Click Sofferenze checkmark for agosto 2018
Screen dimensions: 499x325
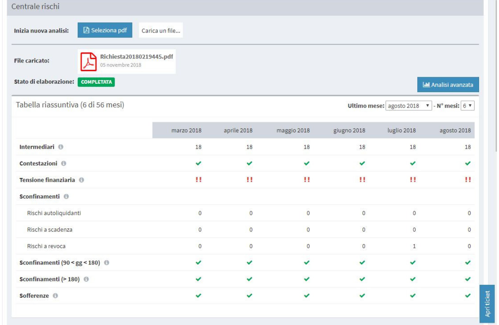pyautogui.click(x=468, y=296)
